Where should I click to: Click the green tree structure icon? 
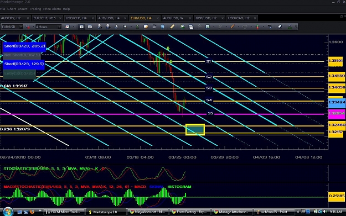pos(290,27)
